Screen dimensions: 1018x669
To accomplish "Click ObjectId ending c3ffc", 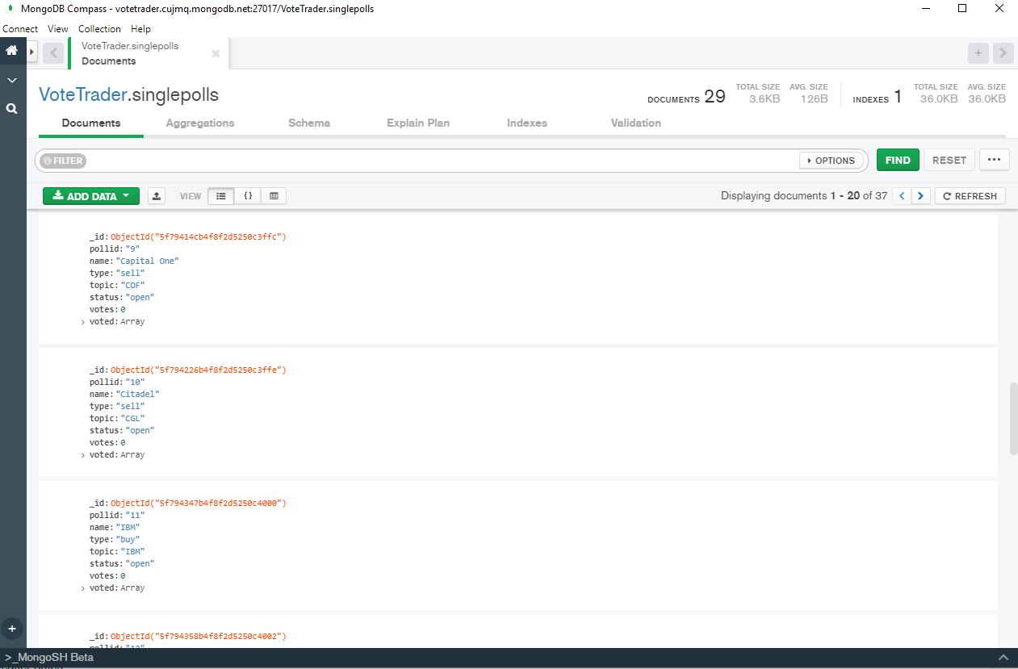I will pyautogui.click(x=199, y=237).
